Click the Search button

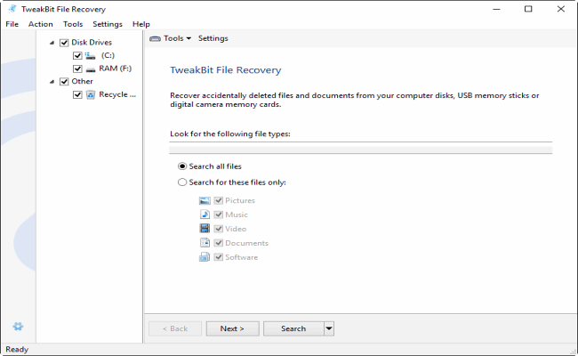[293, 328]
